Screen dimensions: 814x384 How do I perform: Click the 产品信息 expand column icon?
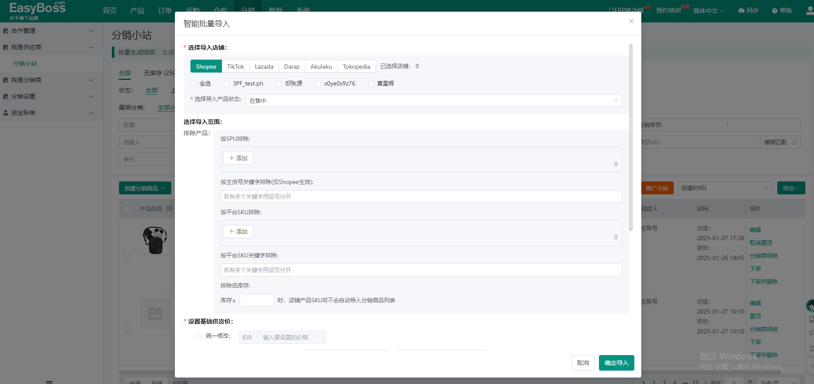point(170,209)
